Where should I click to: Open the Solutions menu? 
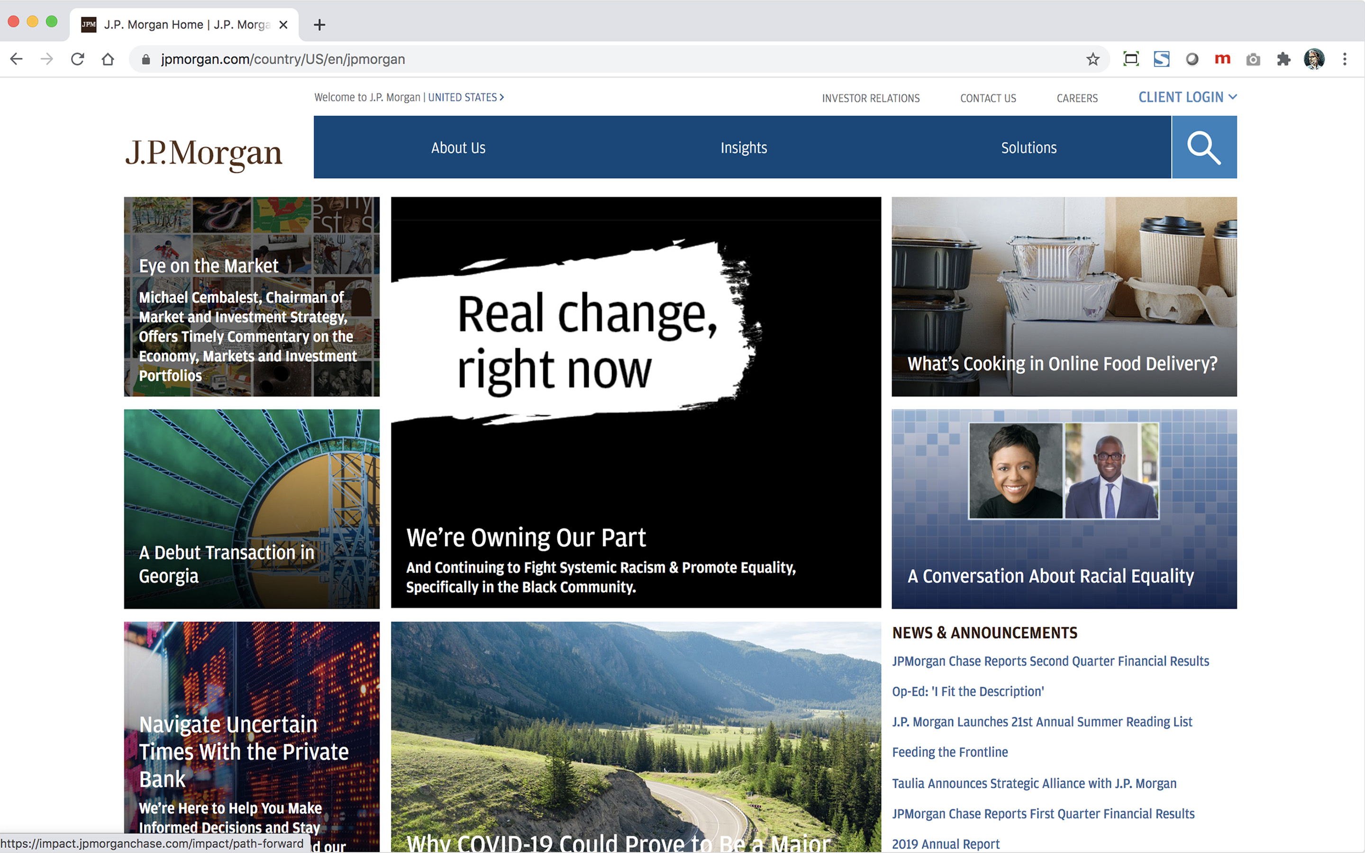1029,148
